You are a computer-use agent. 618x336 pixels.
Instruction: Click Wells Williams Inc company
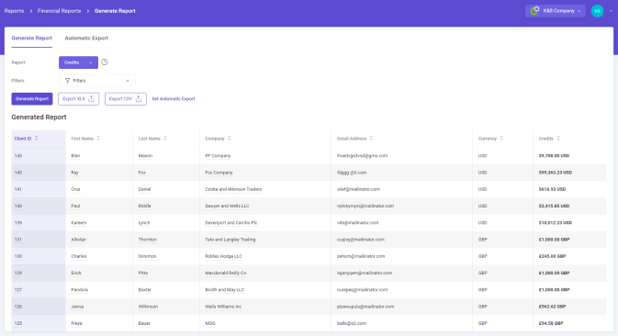click(x=223, y=307)
